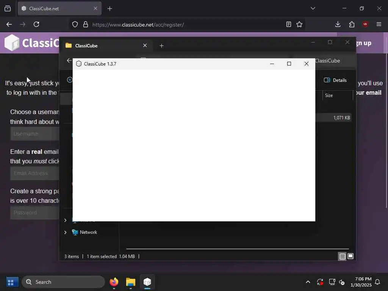The image size is (388, 291).
Task: Click the New item plus icon in Explorer
Action: [70, 80]
